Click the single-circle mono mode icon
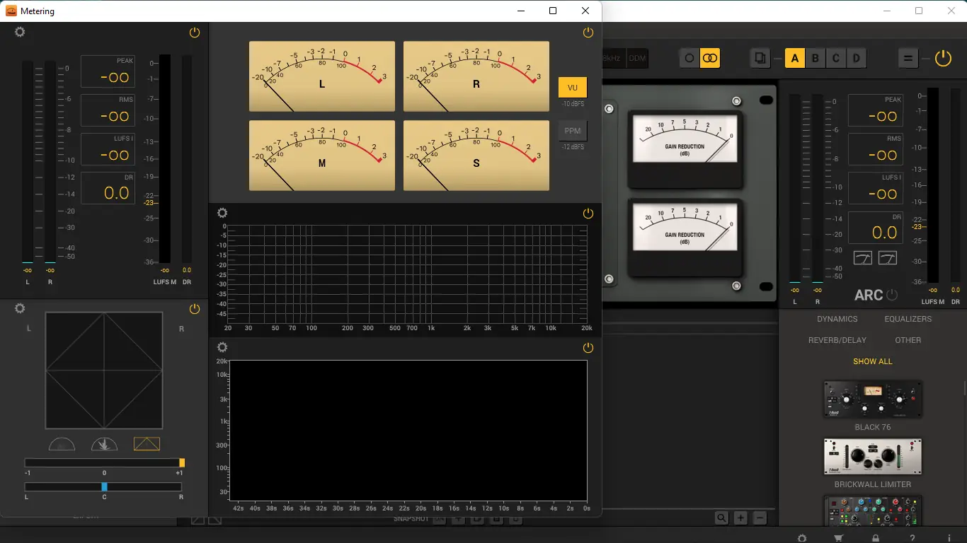The height and width of the screenshot is (543, 967). (689, 58)
